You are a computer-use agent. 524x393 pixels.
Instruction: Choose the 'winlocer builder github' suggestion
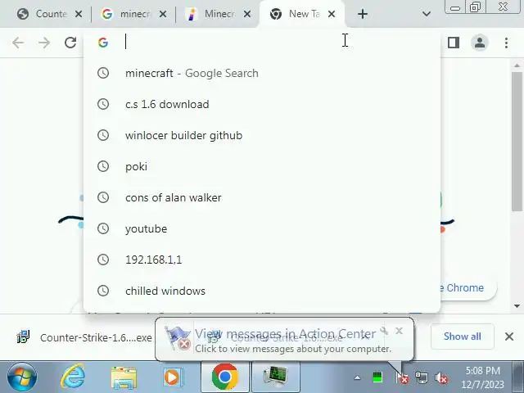[262, 135]
